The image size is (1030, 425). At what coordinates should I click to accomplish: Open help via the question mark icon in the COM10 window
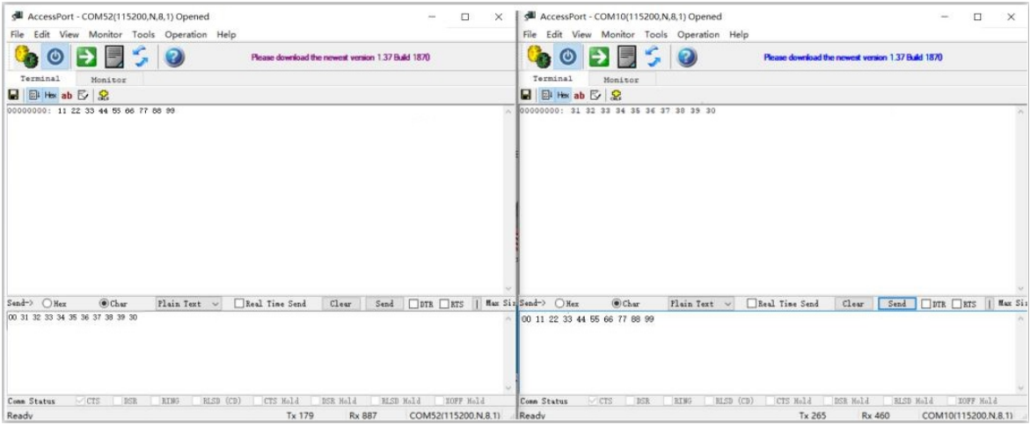[x=687, y=57]
